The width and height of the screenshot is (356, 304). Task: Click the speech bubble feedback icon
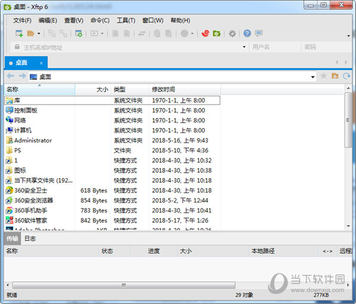[259, 33]
